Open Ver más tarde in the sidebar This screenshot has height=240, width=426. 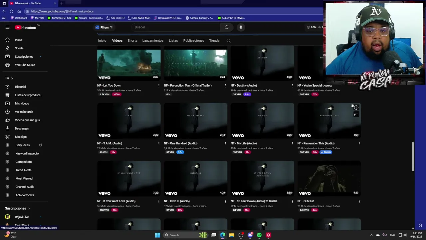tap(24, 112)
